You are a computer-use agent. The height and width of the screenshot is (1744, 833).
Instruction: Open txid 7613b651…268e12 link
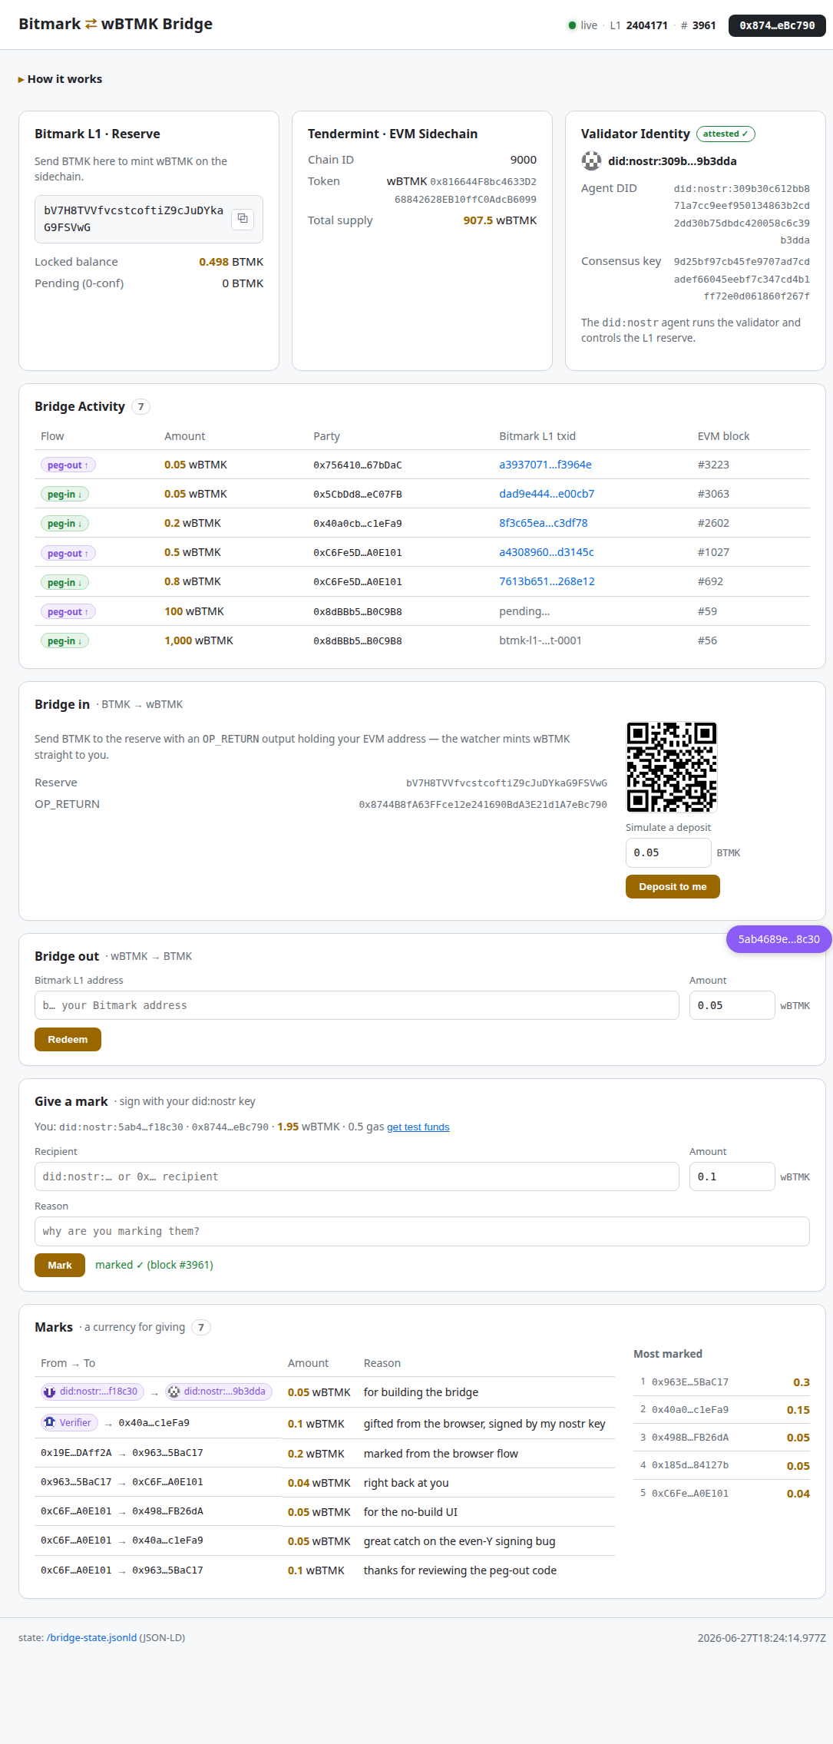click(547, 581)
